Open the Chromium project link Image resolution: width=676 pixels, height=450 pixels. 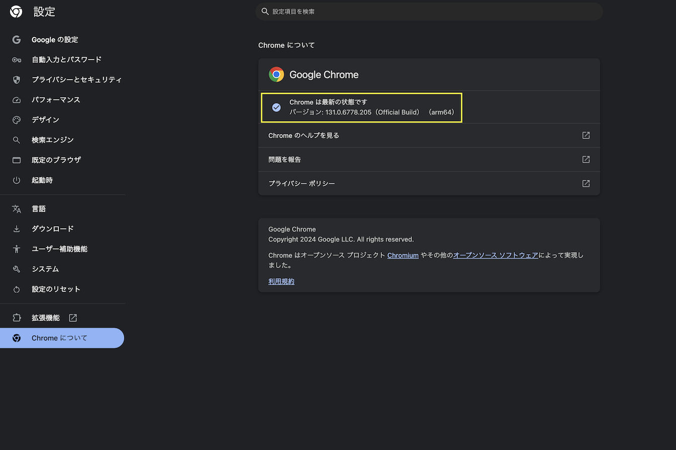(x=403, y=255)
